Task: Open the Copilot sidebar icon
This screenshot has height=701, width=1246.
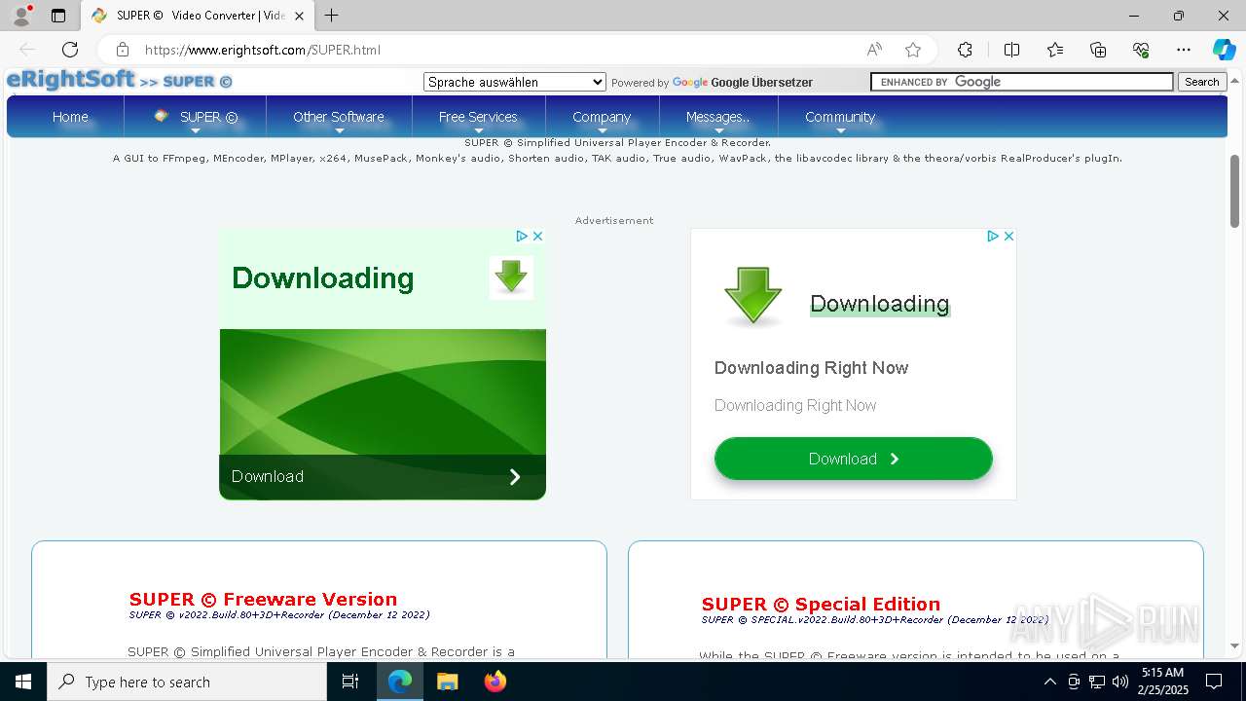Action: coord(1224,50)
